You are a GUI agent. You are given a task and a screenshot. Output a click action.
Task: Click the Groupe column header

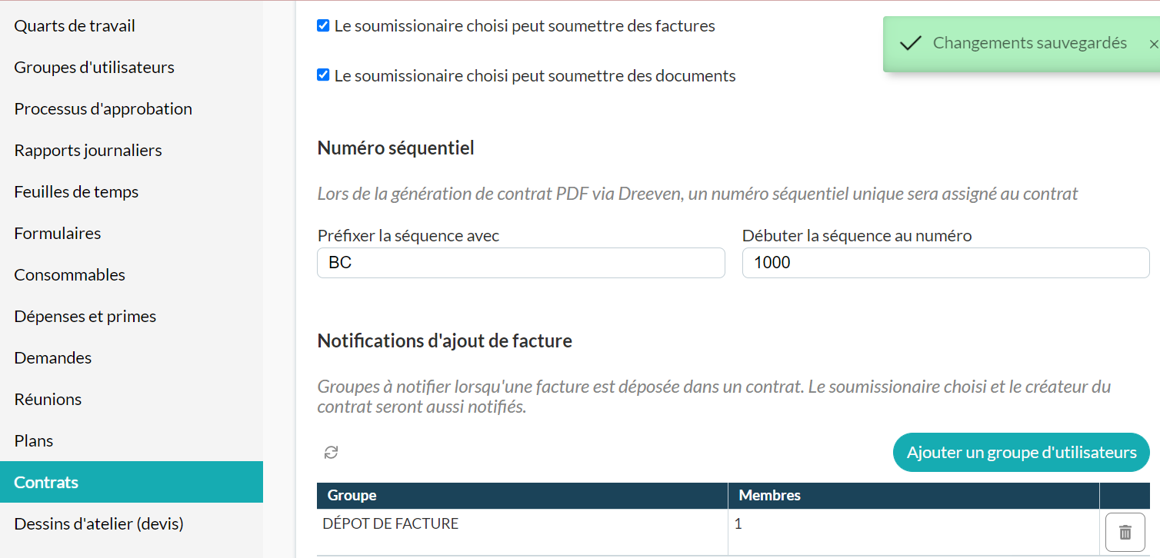point(522,496)
